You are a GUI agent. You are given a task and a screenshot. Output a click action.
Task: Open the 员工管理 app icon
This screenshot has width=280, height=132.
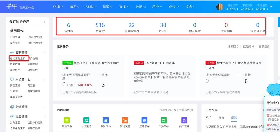pyautogui.click(x=184, y=120)
